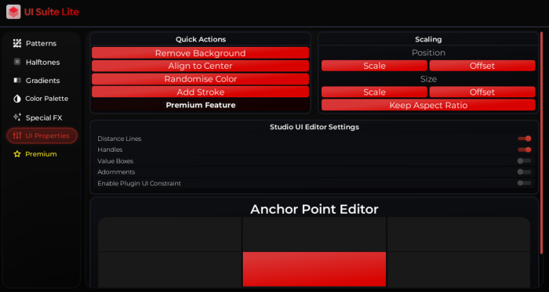Image resolution: width=549 pixels, height=292 pixels.
Task: Click Randomise Color quick action
Action: point(200,79)
